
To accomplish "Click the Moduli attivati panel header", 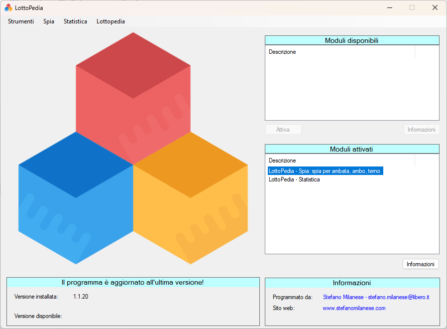I will pyautogui.click(x=352, y=149).
